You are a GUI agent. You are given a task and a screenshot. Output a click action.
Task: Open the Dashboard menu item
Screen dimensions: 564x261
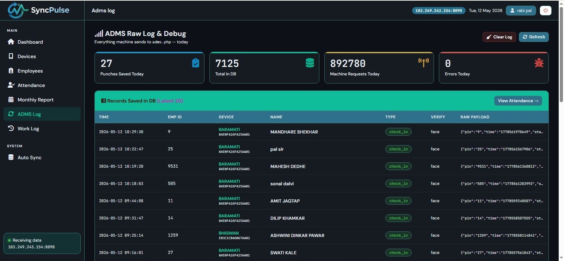[x=42, y=42]
